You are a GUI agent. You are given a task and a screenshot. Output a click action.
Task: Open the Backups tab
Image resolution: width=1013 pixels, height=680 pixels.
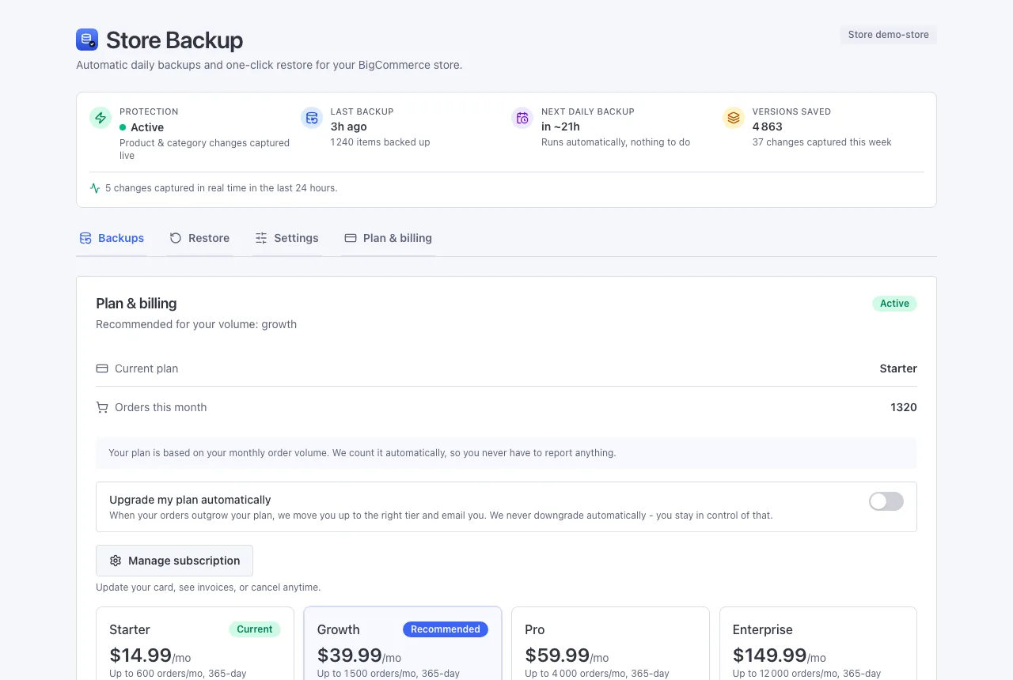pyautogui.click(x=112, y=238)
